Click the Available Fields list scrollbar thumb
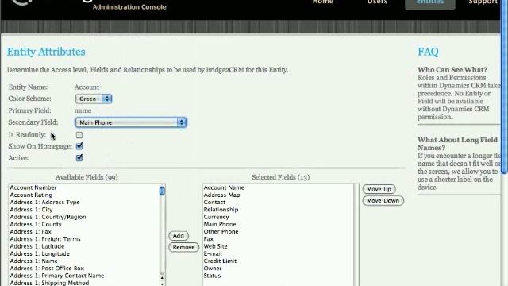 pyautogui.click(x=162, y=191)
